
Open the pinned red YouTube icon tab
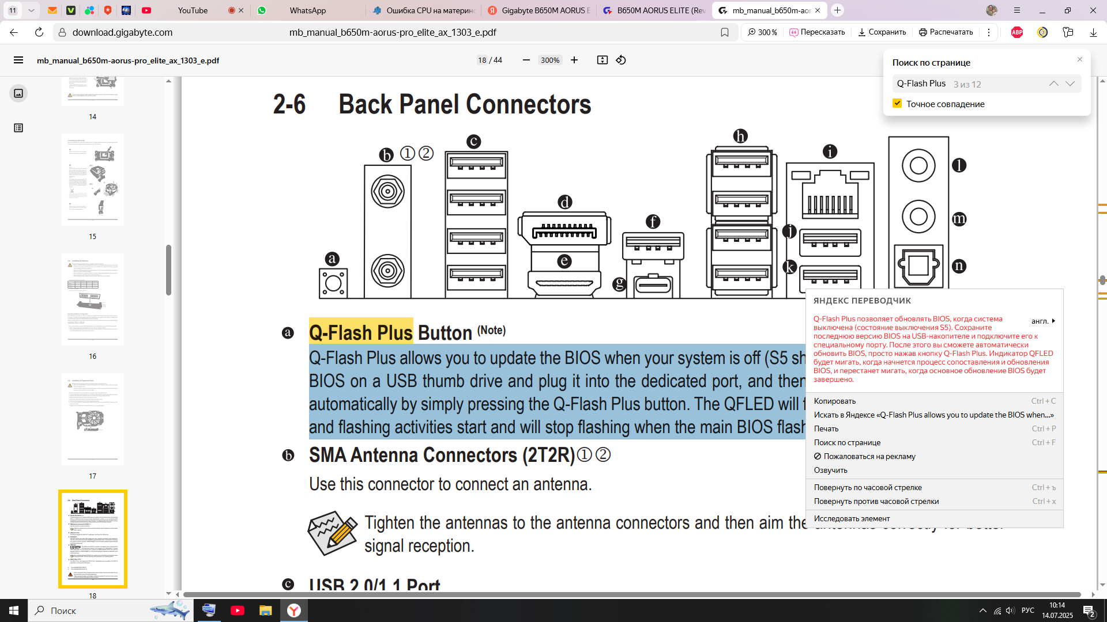click(146, 10)
